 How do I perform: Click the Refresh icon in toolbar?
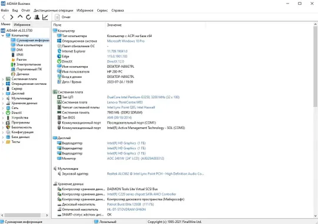click(28, 17)
